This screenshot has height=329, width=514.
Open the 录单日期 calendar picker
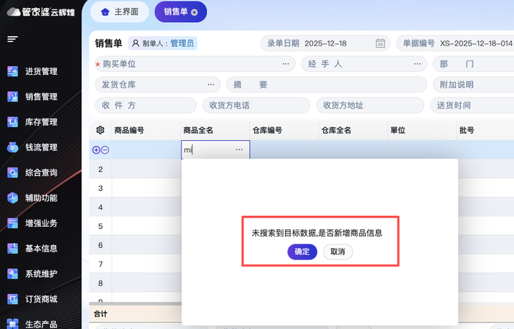click(x=380, y=43)
